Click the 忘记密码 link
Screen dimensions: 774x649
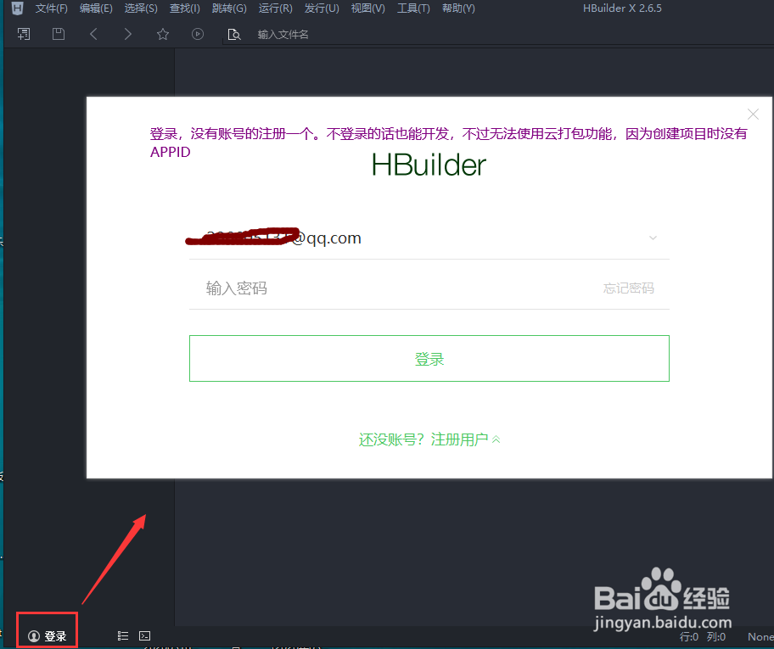(628, 288)
